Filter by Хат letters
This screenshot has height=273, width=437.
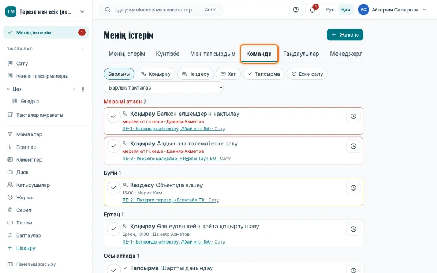pyautogui.click(x=228, y=74)
